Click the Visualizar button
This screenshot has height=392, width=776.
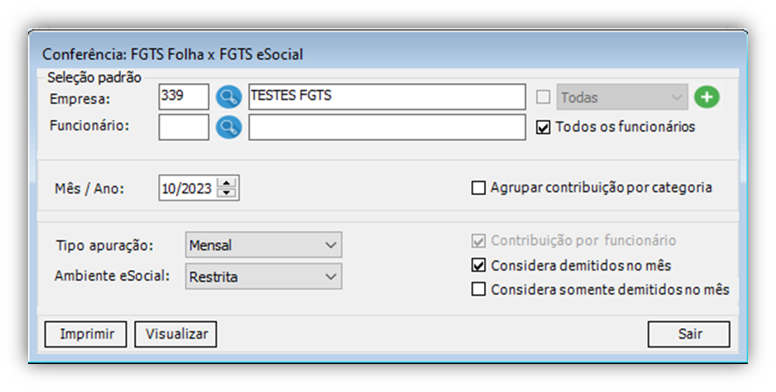click(175, 334)
